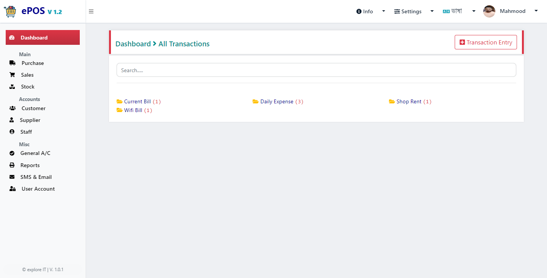Click the hamburger sidebar toggle icon

pyautogui.click(x=91, y=11)
